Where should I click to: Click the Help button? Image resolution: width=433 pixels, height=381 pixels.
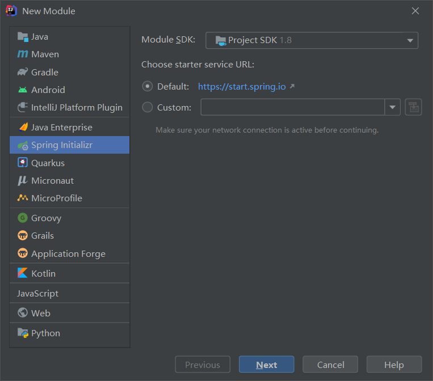pos(394,365)
